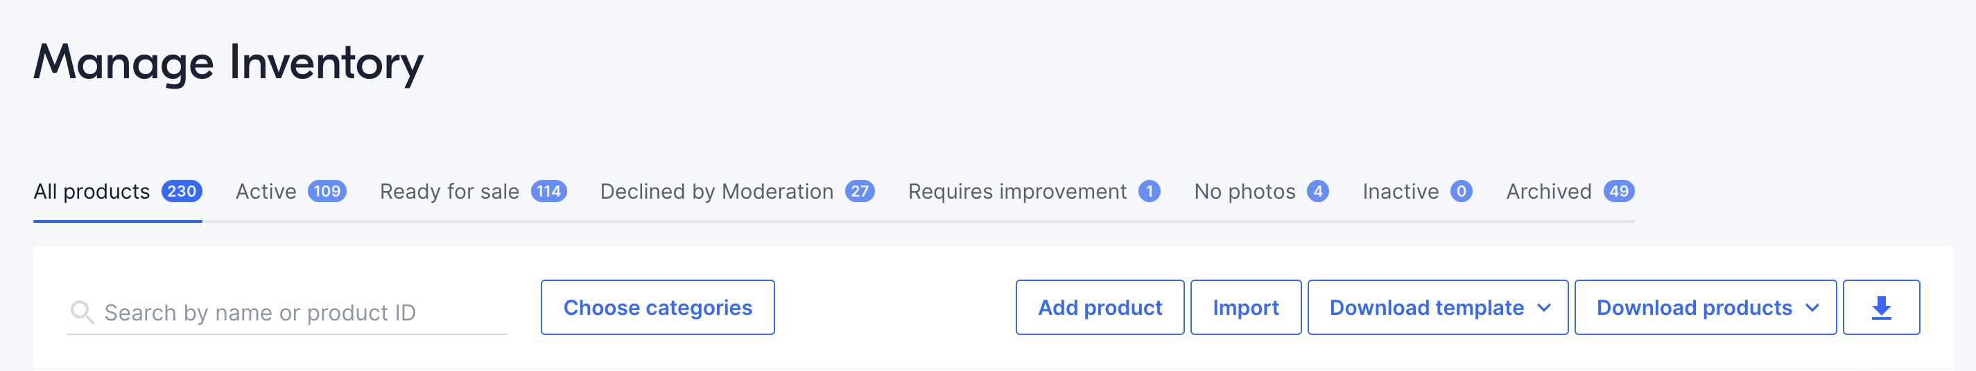This screenshot has height=371, width=1976.
Task: Click the magnifier search icon
Action: 82,312
